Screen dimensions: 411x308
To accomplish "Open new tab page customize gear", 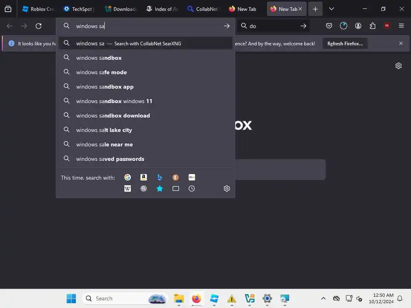I will tap(399, 66).
